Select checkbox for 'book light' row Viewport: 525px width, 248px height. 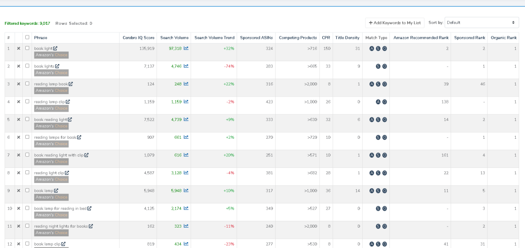point(27,48)
